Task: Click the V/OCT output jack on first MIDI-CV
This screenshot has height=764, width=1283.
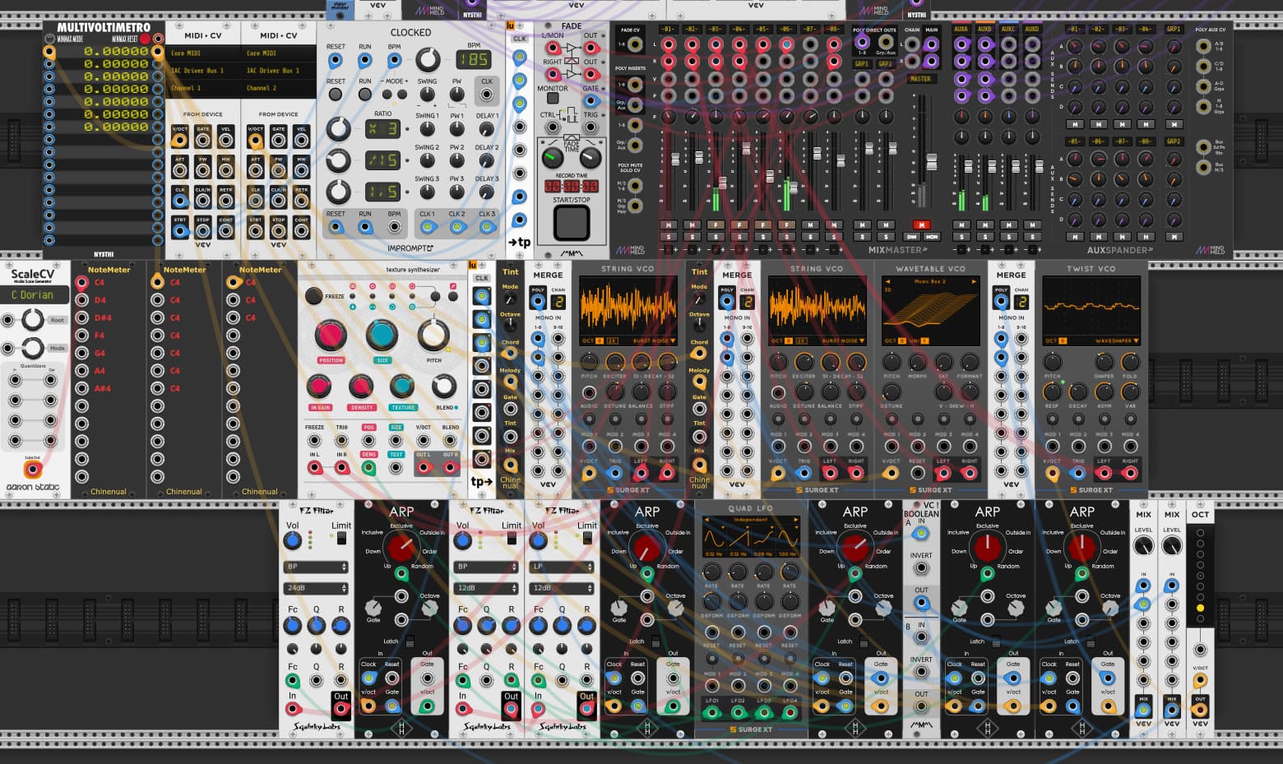Action: (179, 139)
